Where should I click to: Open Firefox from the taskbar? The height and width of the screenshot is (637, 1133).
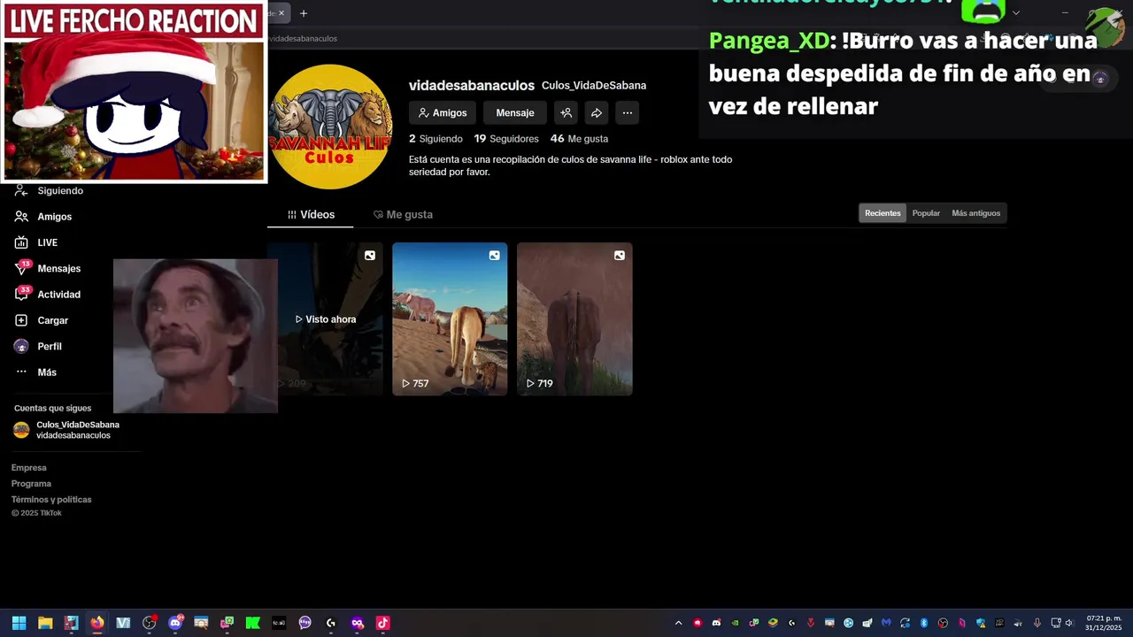pyautogui.click(x=97, y=623)
